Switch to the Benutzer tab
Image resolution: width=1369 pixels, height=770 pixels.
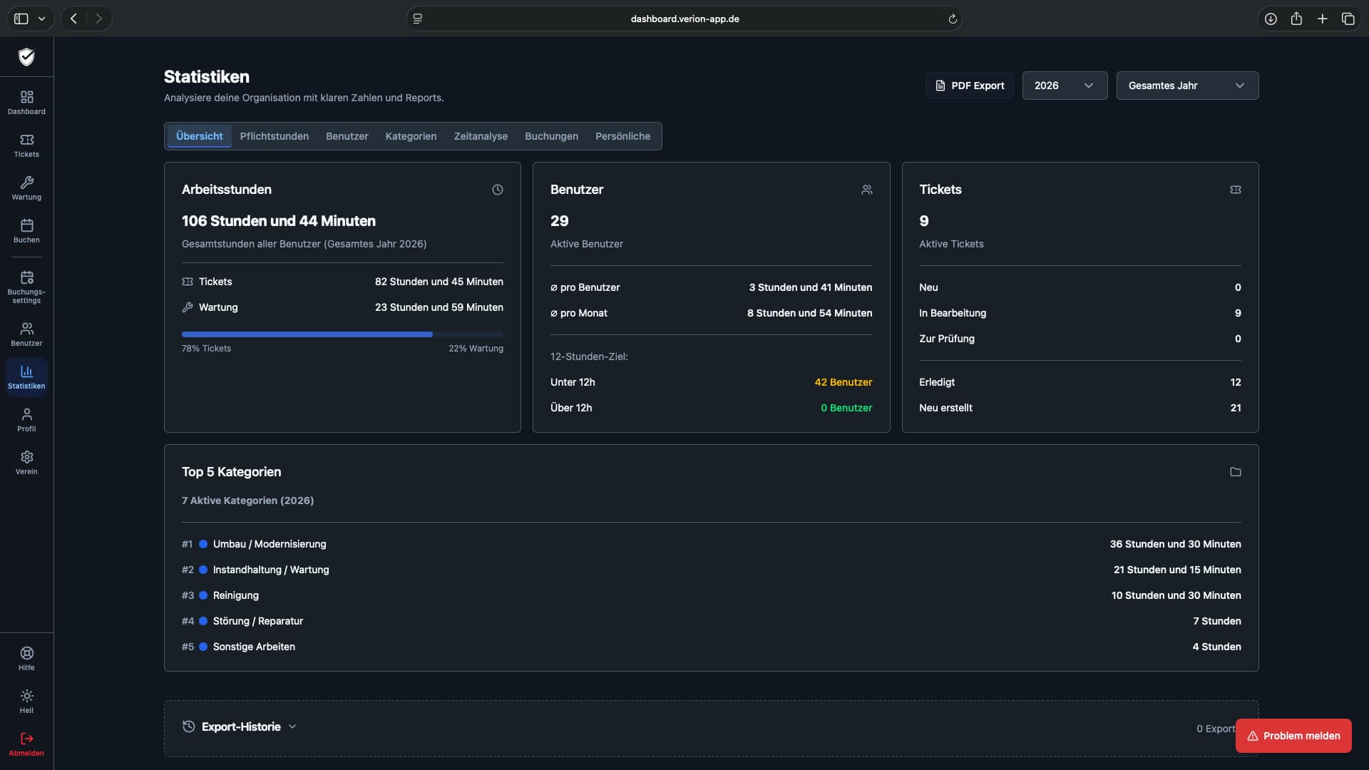(x=347, y=136)
